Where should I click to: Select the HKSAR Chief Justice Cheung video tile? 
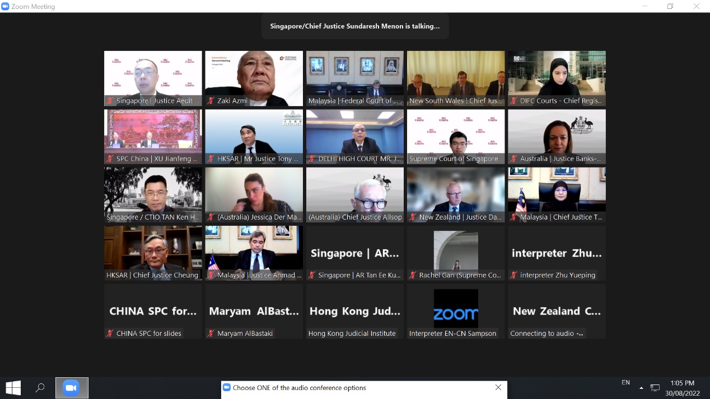[x=153, y=253]
